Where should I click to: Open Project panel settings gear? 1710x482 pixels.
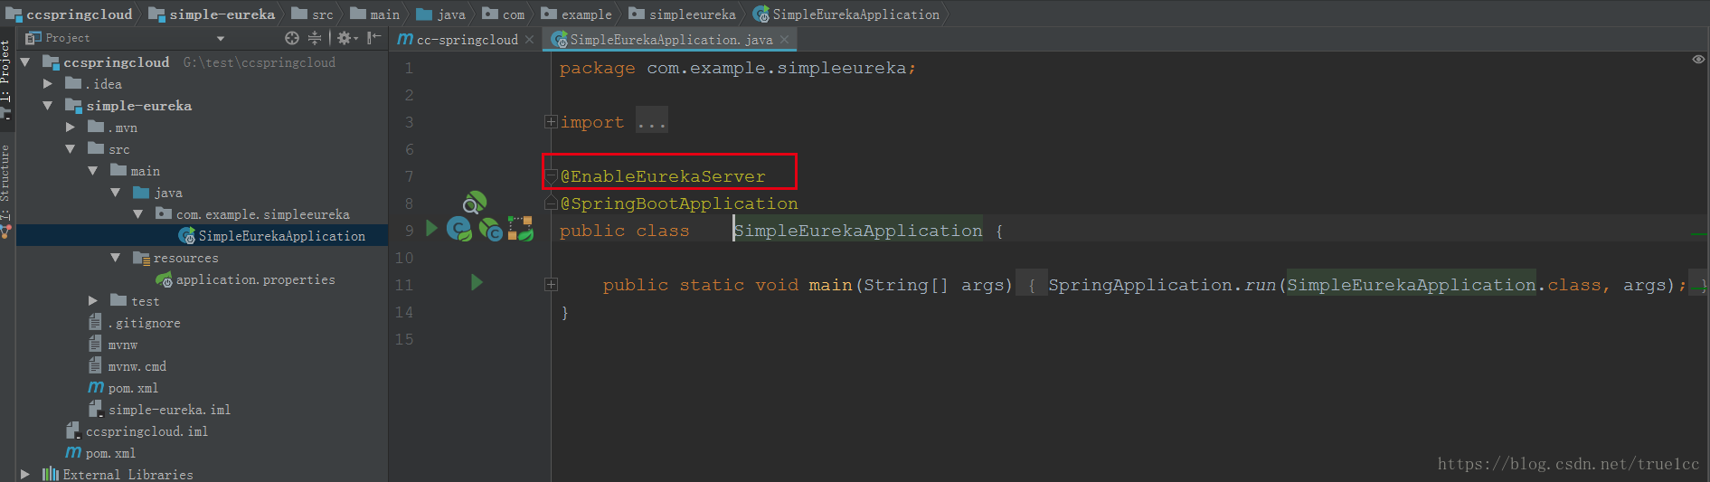tap(345, 38)
